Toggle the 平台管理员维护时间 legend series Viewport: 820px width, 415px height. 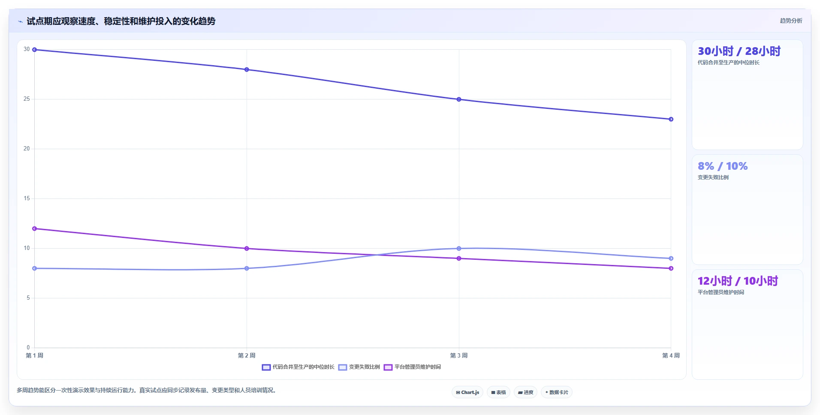click(x=412, y=367)
